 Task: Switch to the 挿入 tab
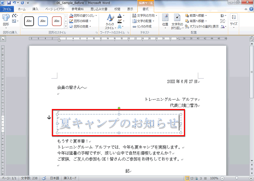click(x=35, y=9)
